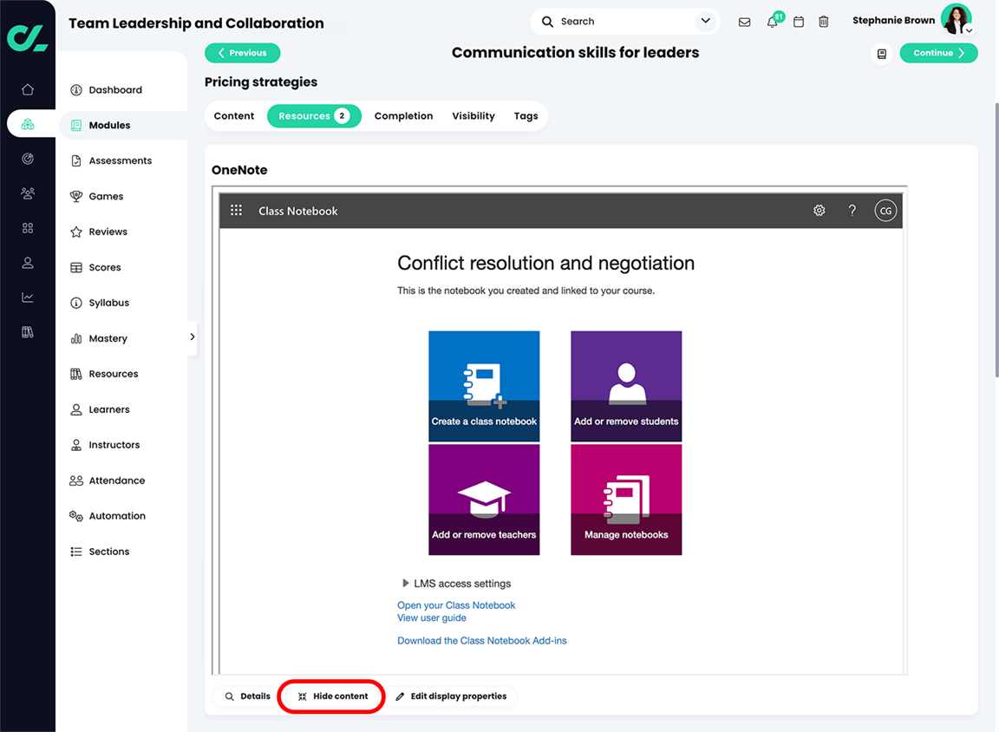The image size is (999, 732).
Task: Open the search dropdown arrow
Action: click(705, 21)
